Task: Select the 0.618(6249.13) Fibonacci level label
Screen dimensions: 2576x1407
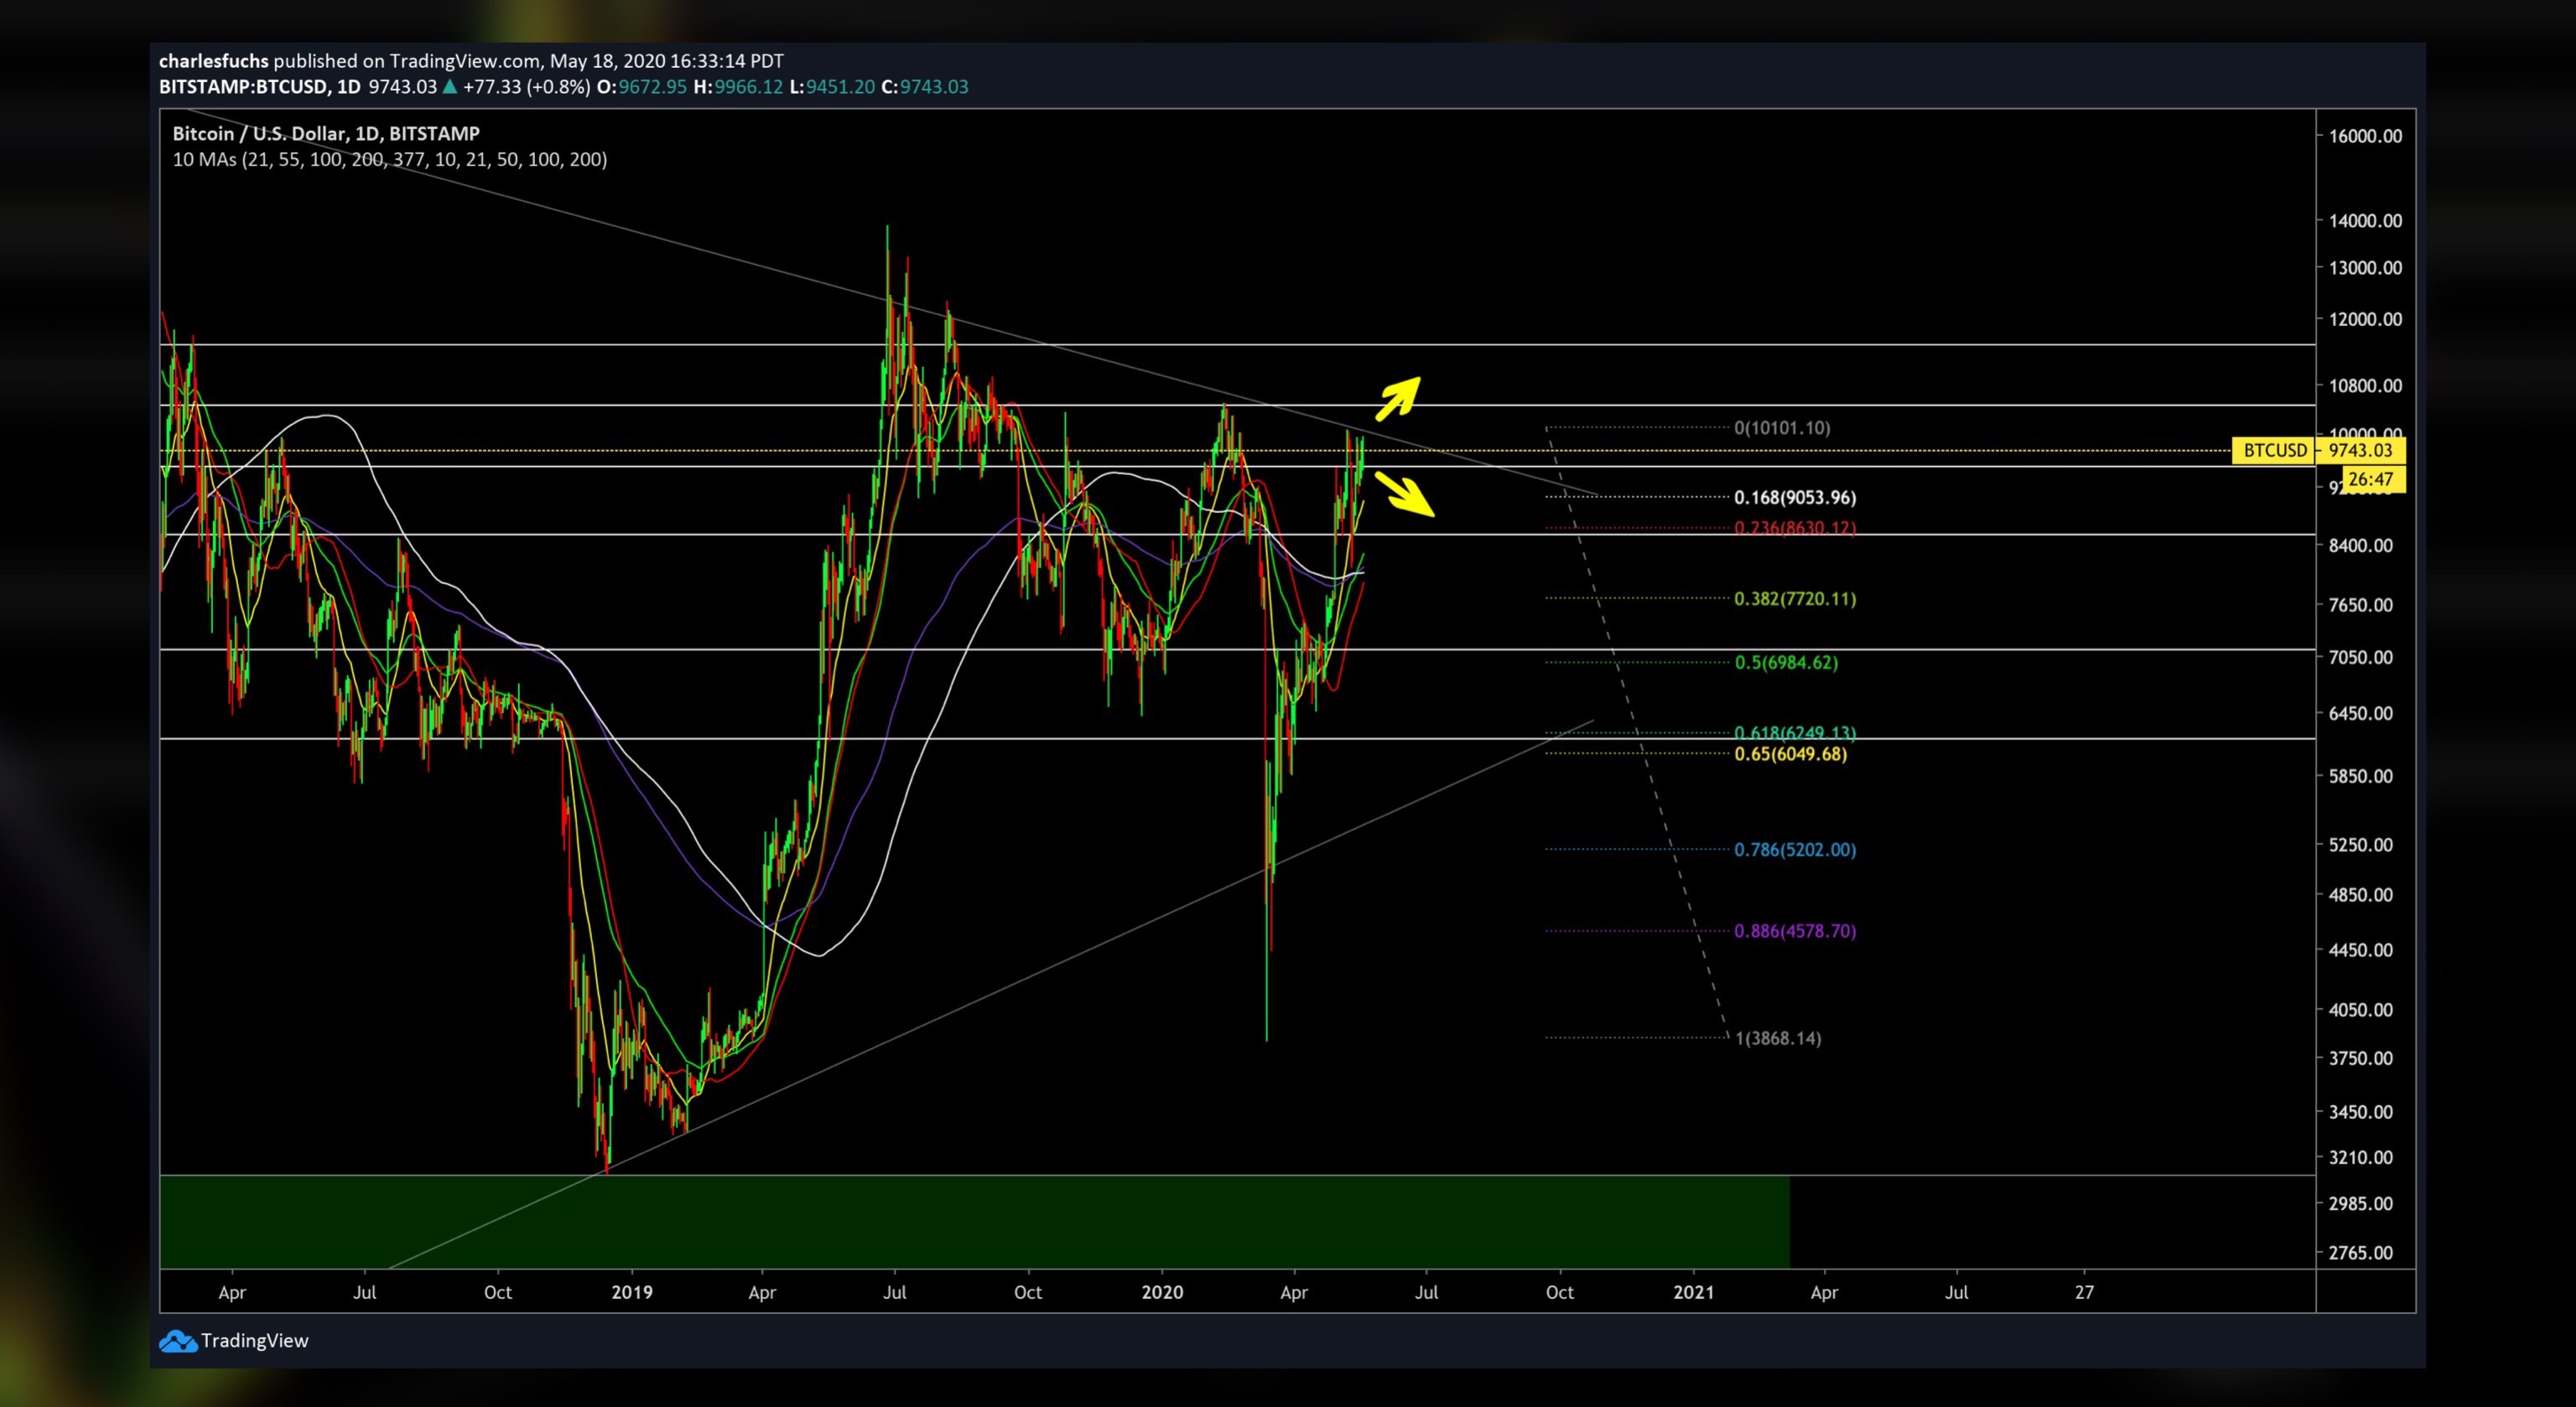Action: [1794, 732]
